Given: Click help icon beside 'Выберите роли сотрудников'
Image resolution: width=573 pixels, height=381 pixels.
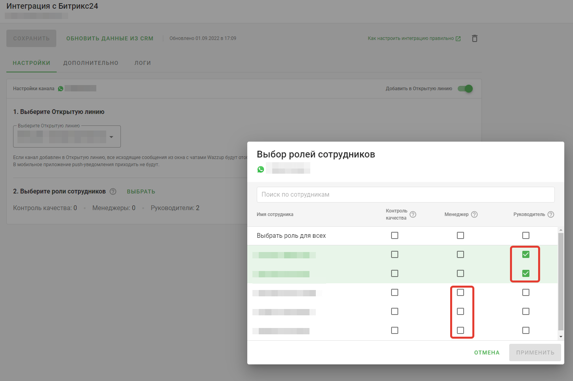Looking at the screenshot, I should tap(113, 191).
